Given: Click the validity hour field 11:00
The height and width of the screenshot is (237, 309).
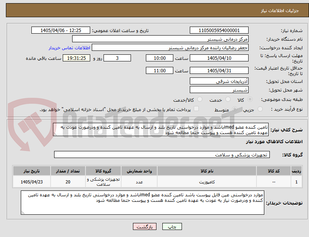Looking at the screenshot, I should (x=160, y=70).
